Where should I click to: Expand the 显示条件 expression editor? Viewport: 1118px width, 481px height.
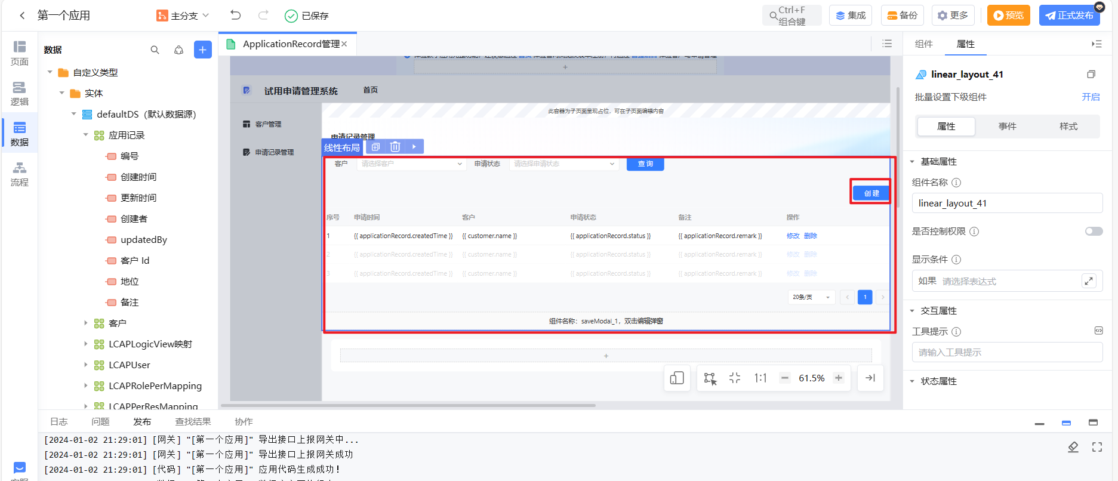tap(1089, 280)
